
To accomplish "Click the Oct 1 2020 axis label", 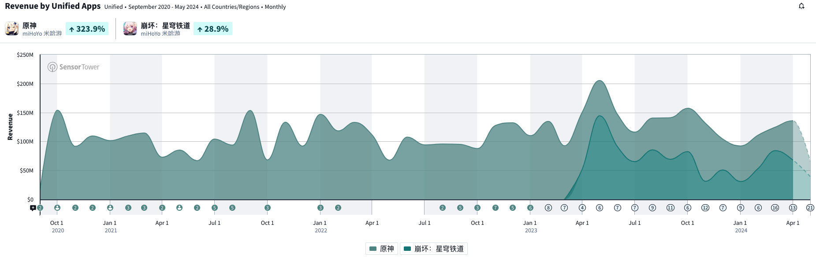I will pos(57,227).
